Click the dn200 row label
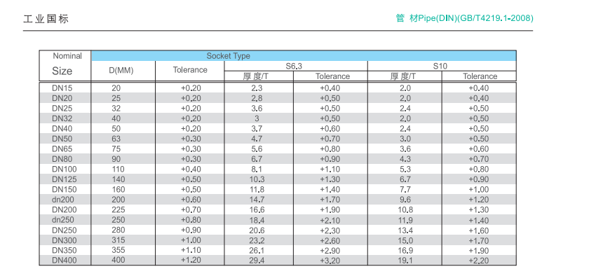The height and width of the screenshot is (276, 589). pos(63,200)
